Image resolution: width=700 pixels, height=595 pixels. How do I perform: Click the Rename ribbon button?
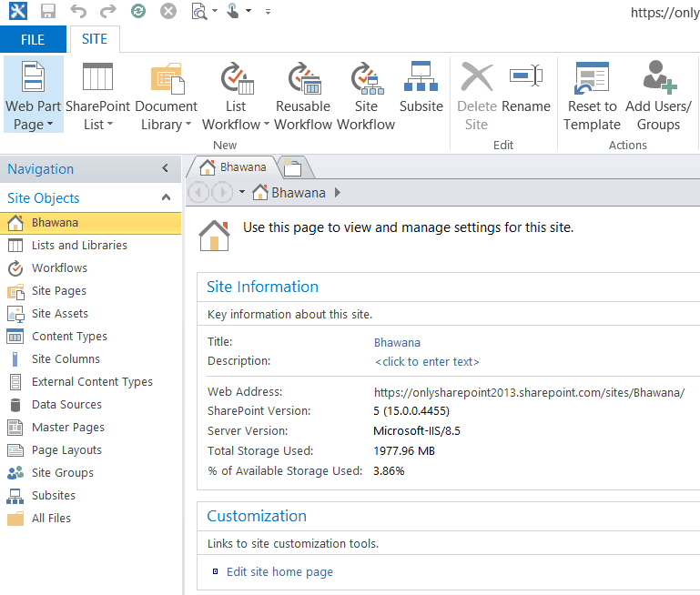(526, 88)
